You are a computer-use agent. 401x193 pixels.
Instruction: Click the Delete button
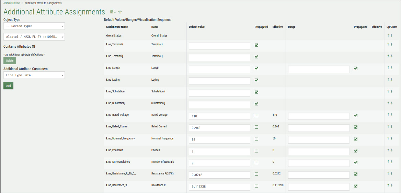10,61
